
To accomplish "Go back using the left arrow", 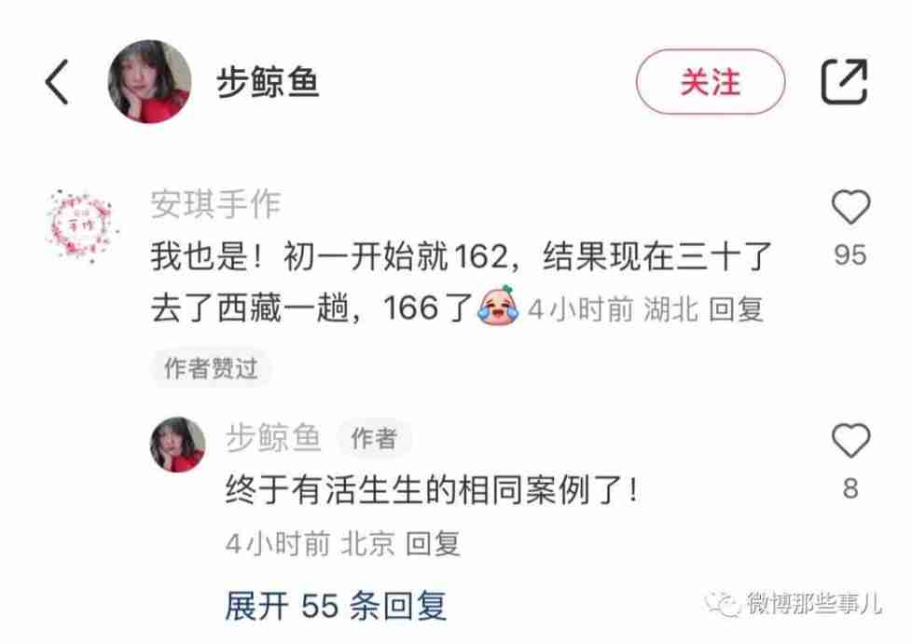I will pyautogui.click(x=57, y=82).
